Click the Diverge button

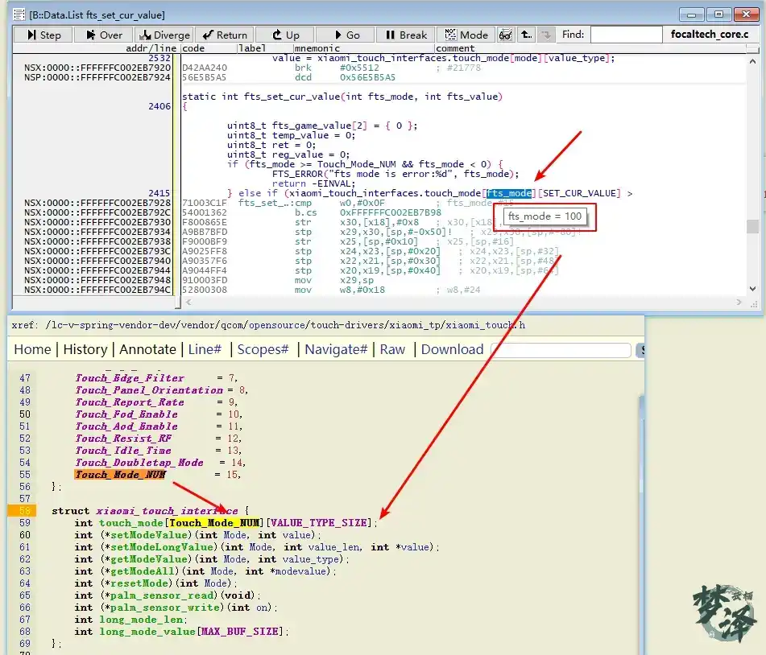(x=164, y=35)
